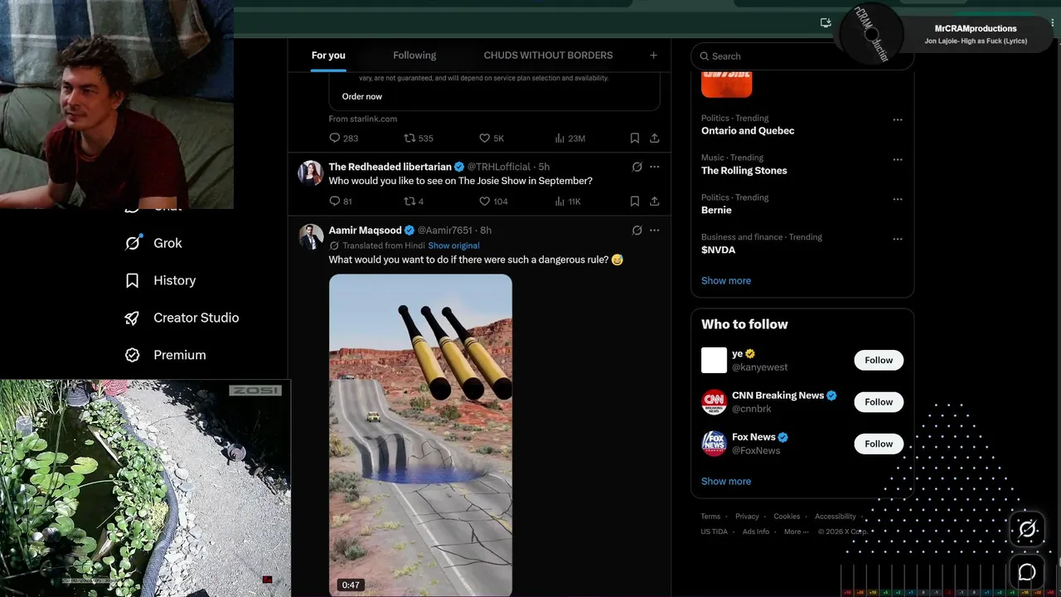This screenshot has width=1061, height=597.
Task: Open the Bernie trend
Action: 716,211
